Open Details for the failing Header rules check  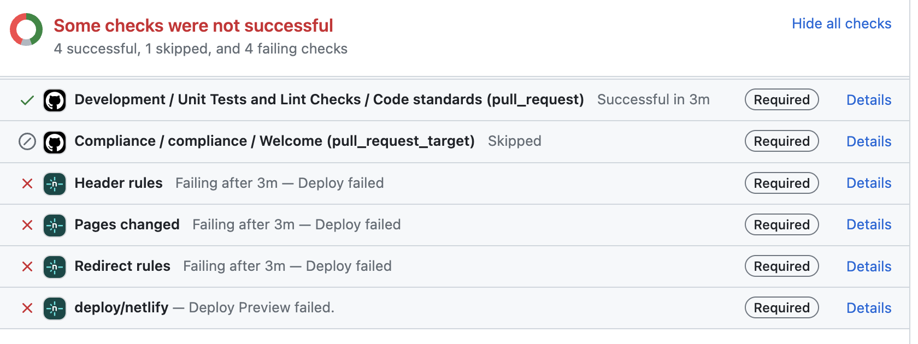pyautogui.click(x=869, y=183)
